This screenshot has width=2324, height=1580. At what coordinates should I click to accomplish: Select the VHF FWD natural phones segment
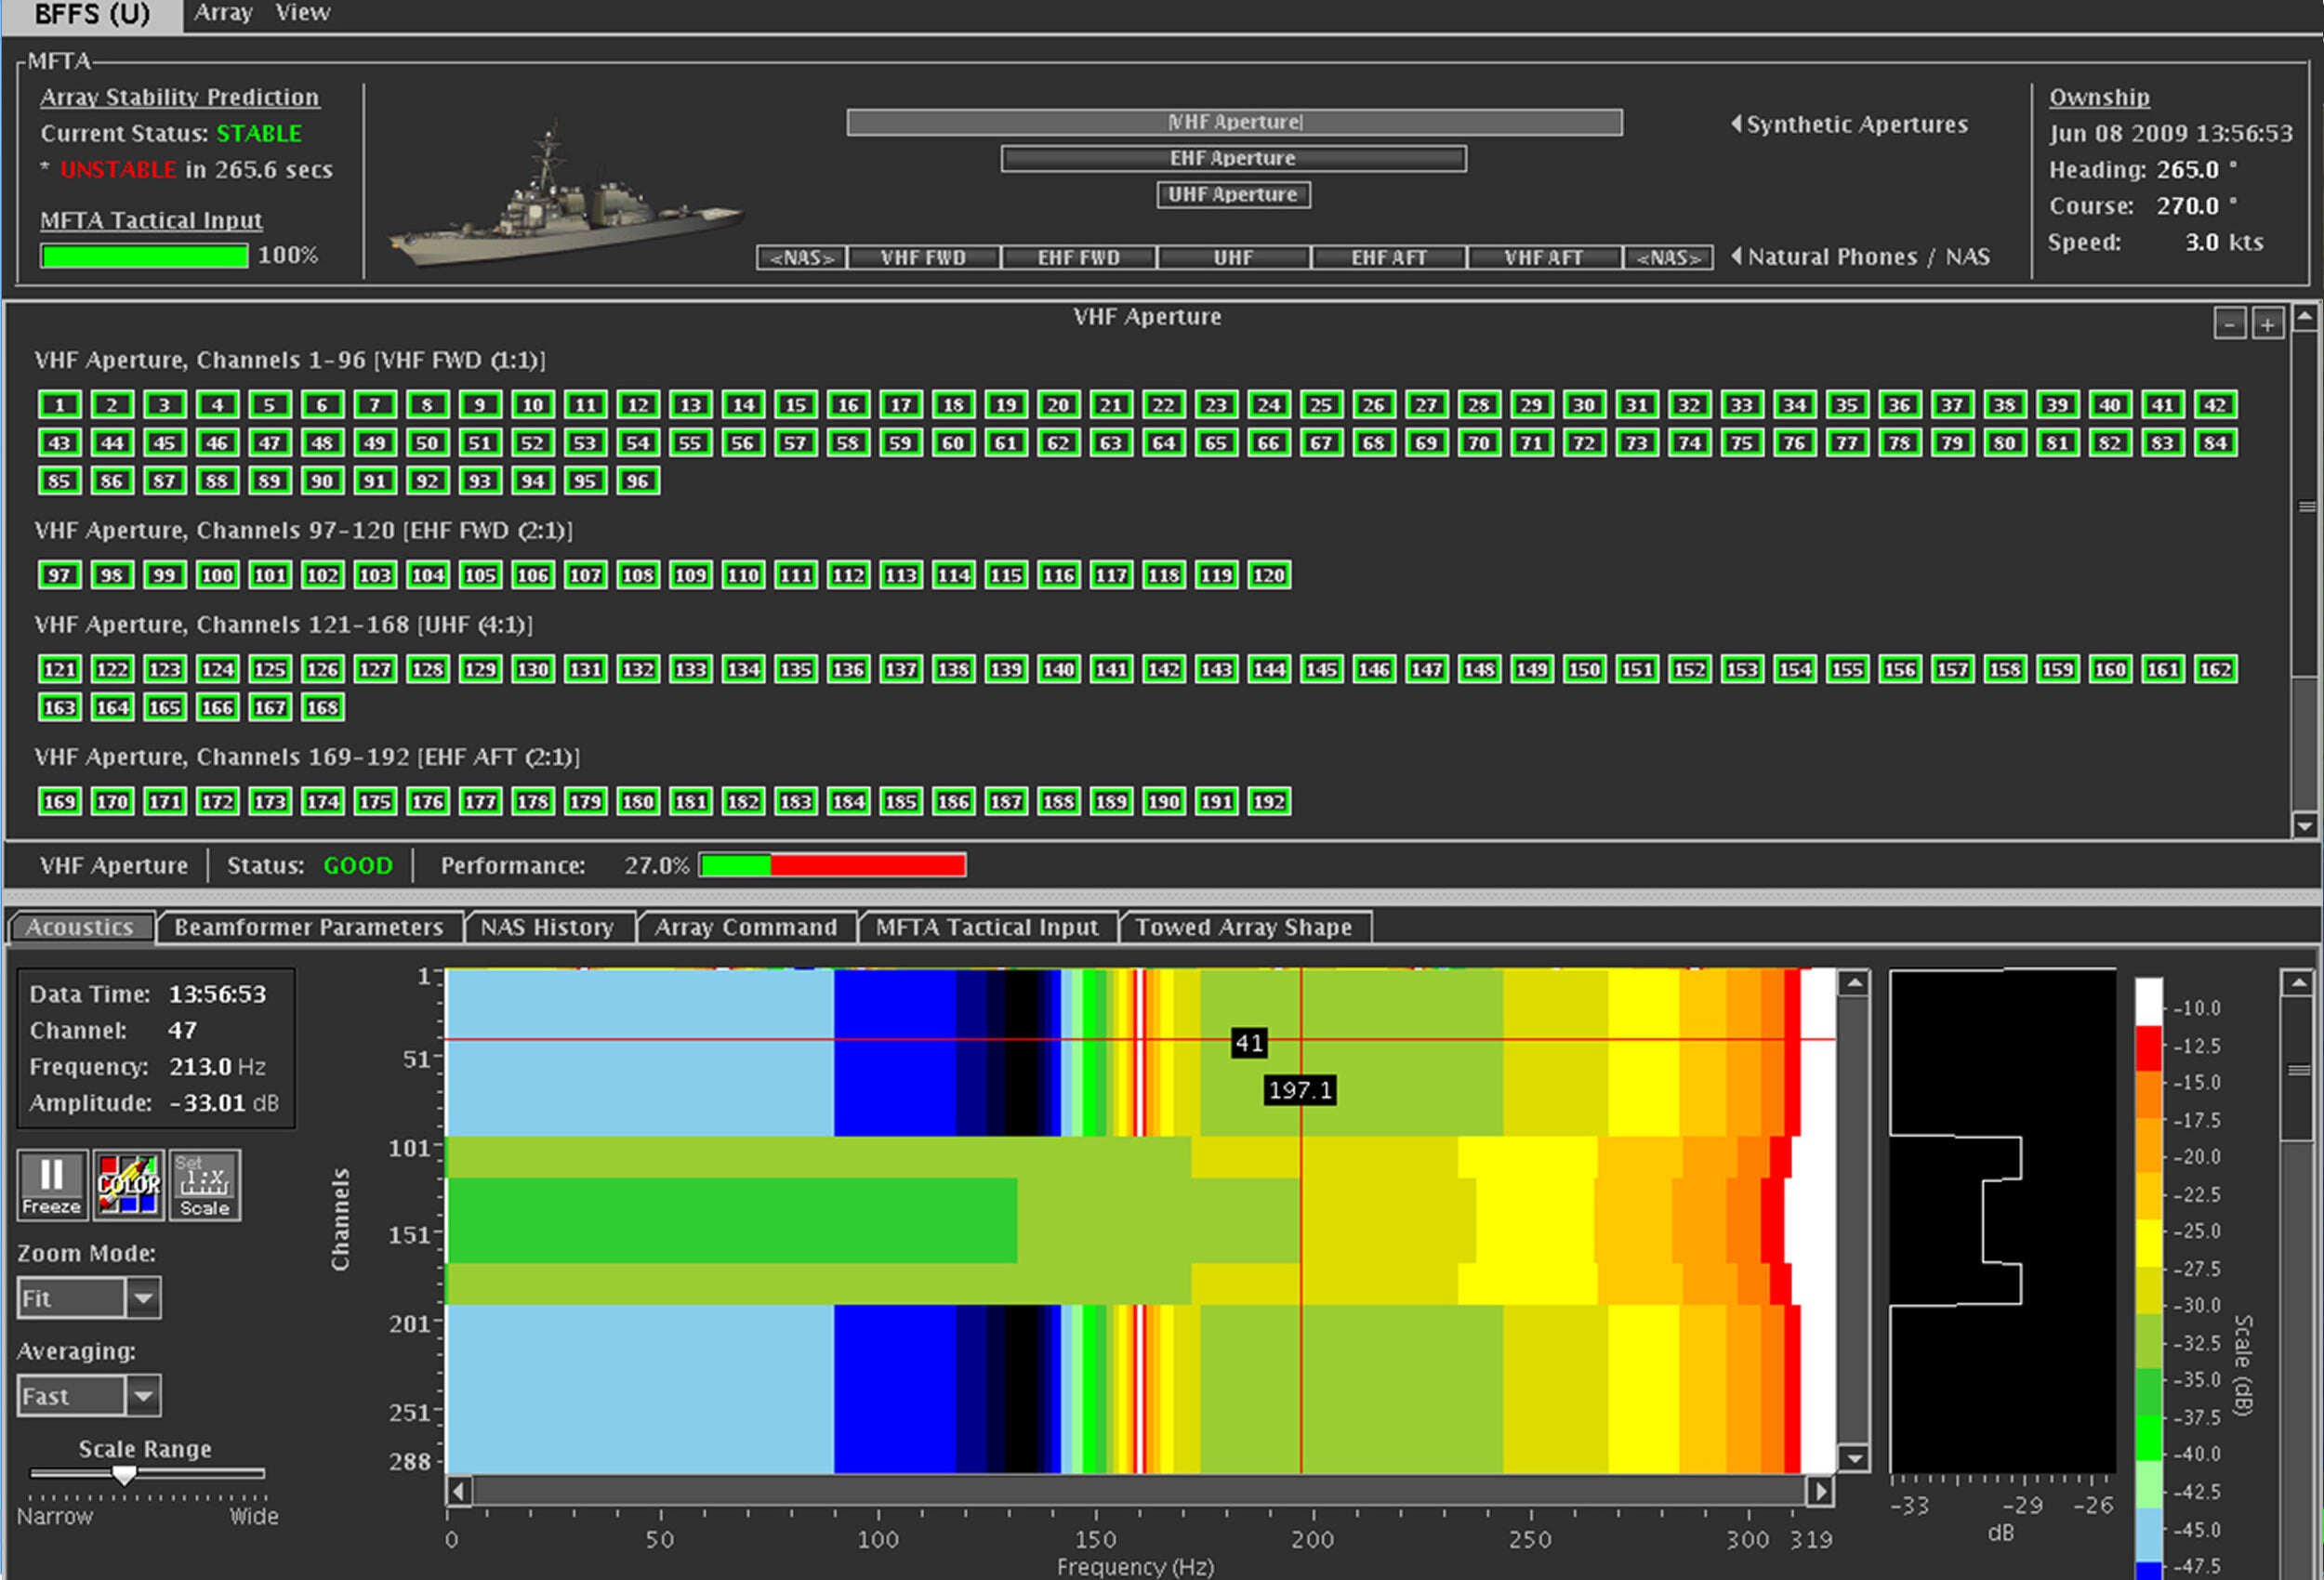click(x=923, y=257)
